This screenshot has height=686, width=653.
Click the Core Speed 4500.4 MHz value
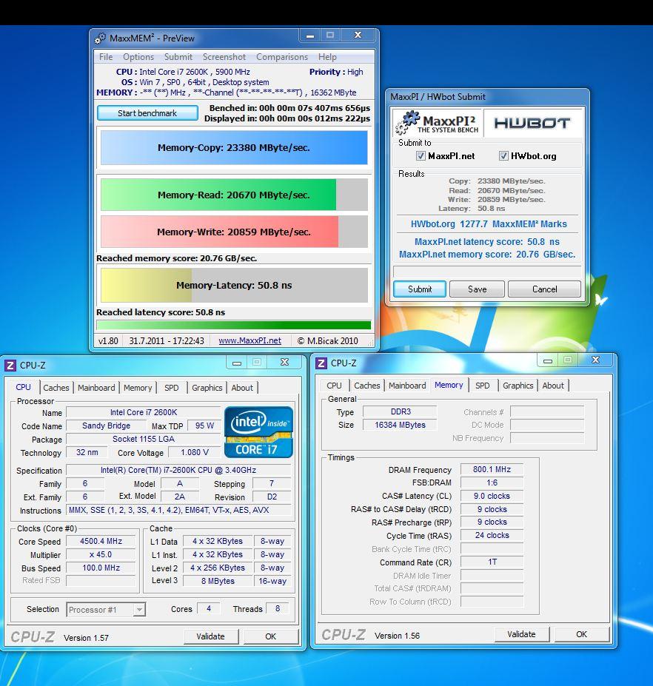pos(101,541)
